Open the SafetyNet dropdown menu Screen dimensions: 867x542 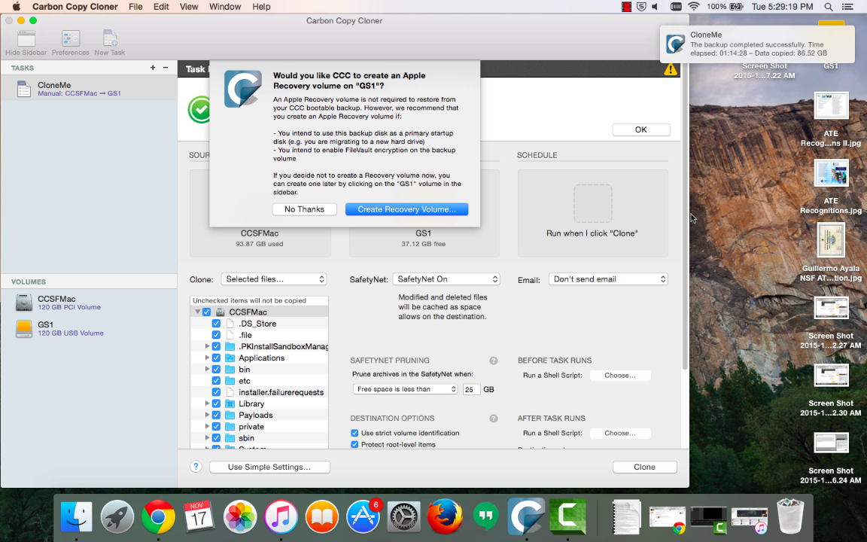(x=447, y=279)
